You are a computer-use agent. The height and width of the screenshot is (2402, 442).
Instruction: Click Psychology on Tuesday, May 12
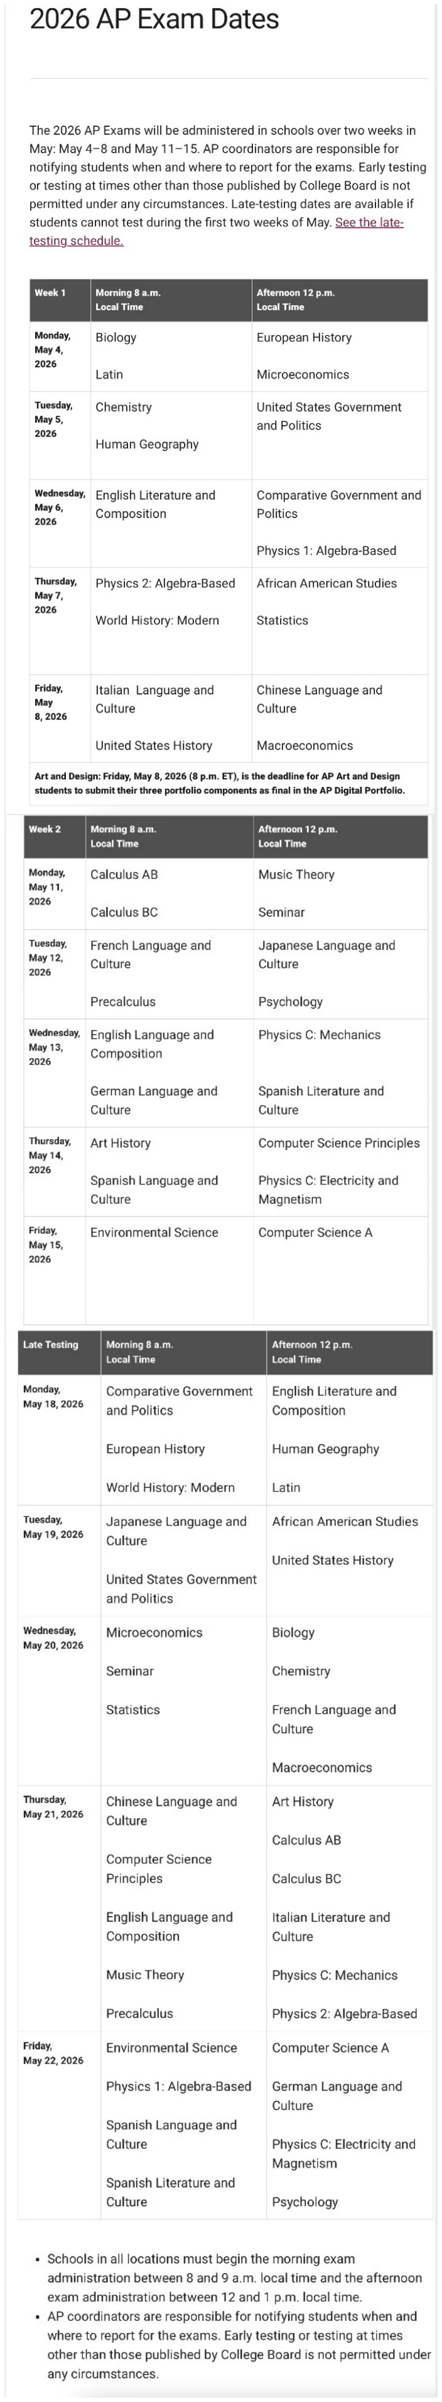[290, 1002]
